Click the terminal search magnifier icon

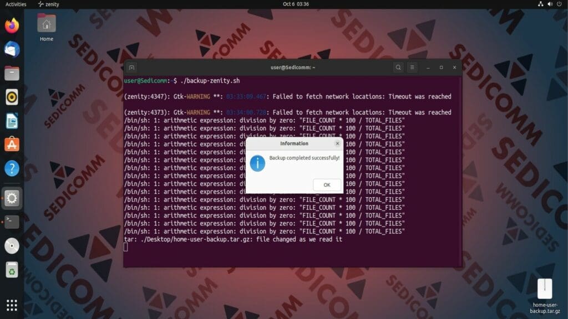pos(398,67)
